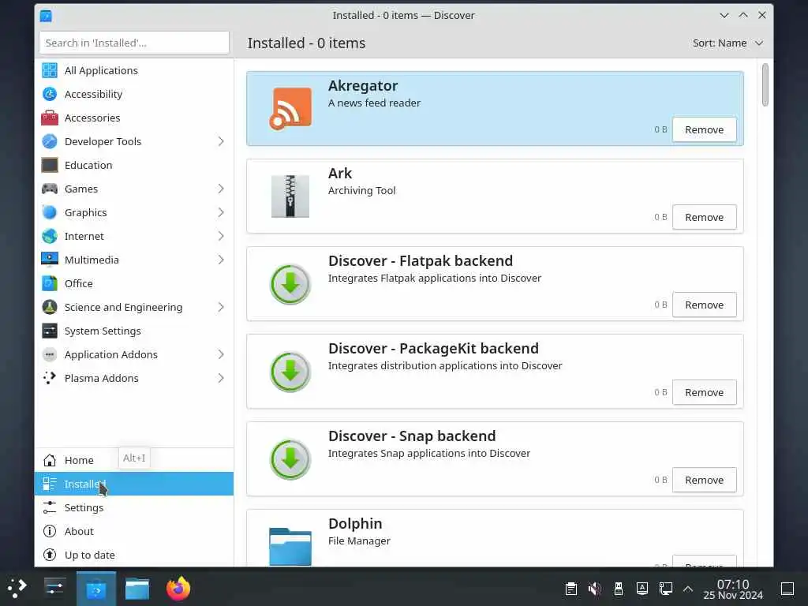Open System Settings from the taskbar
Viewport: 808px width, 606px height.
coord(54,589)
